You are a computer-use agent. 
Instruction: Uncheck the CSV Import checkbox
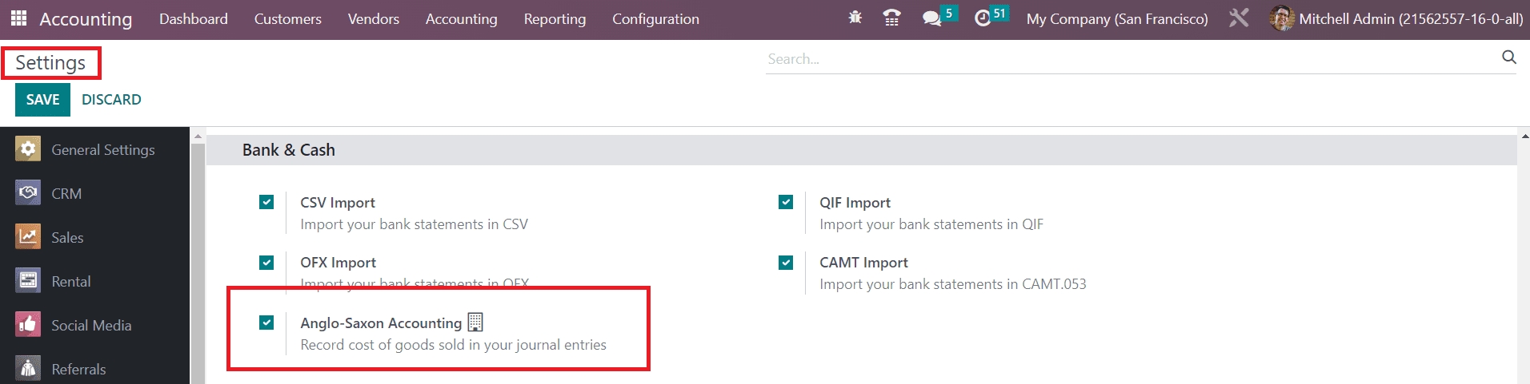click(266, 203)
